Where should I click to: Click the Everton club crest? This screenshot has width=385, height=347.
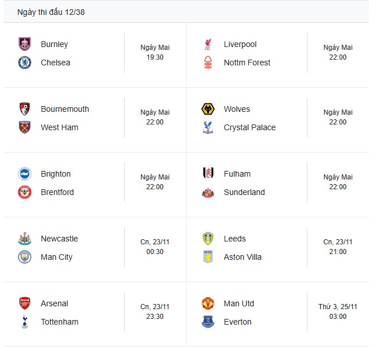[x=207, y=322]
